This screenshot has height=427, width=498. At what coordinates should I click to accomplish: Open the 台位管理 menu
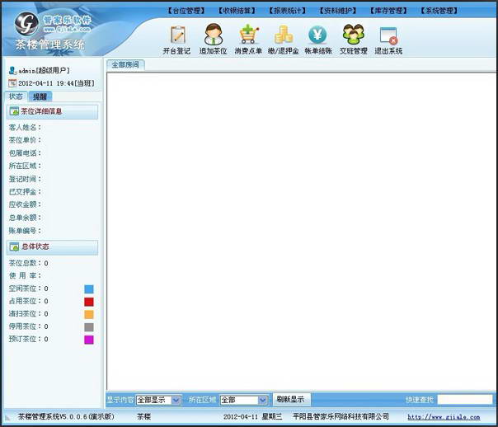point(186,11)
